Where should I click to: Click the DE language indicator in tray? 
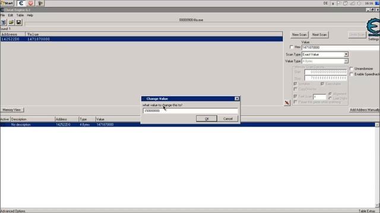click(x=325, y=3)
